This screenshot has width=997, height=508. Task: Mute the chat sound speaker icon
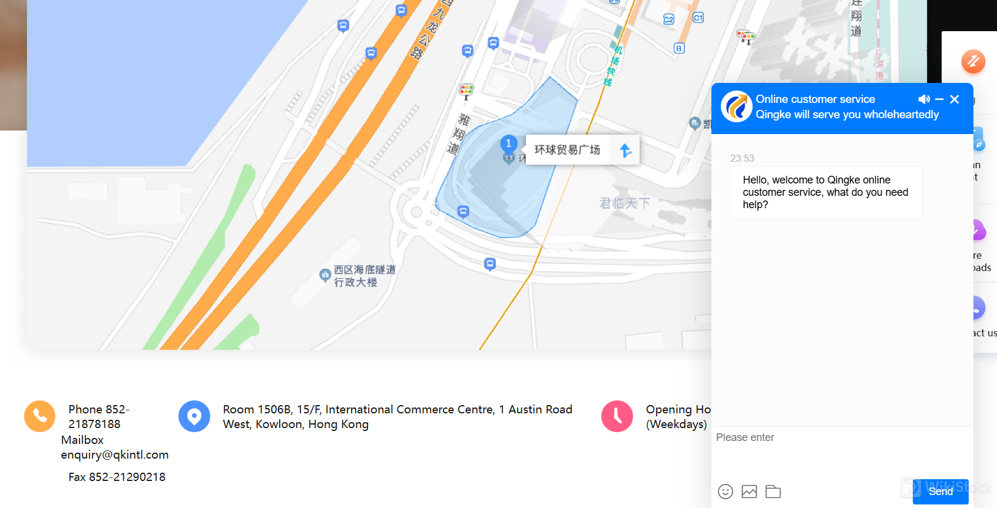click(x=924, y=99)
